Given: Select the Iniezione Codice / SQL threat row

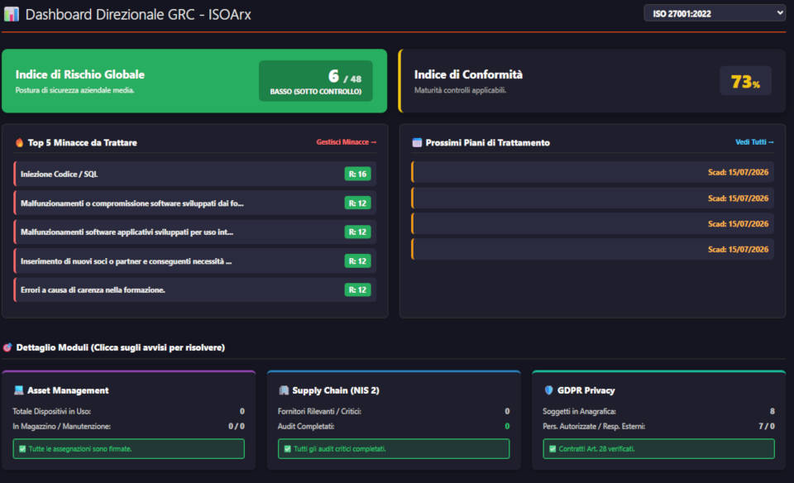Looking at the screenshot, I should 195,175.
